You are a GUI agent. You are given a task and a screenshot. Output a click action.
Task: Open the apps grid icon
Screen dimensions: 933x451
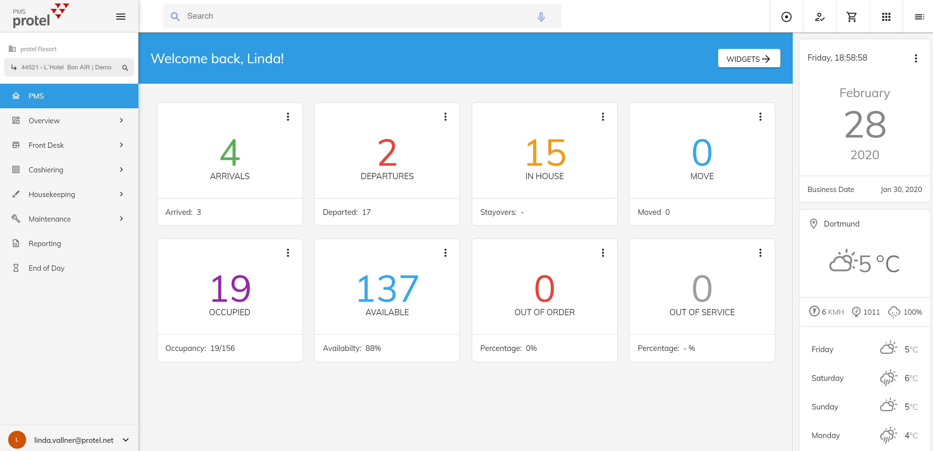tap(886, 17)
